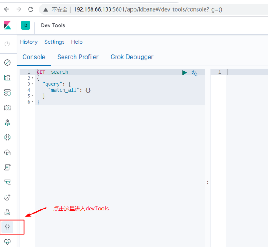Switch to Grok Debugger tab

pos(132,57)
